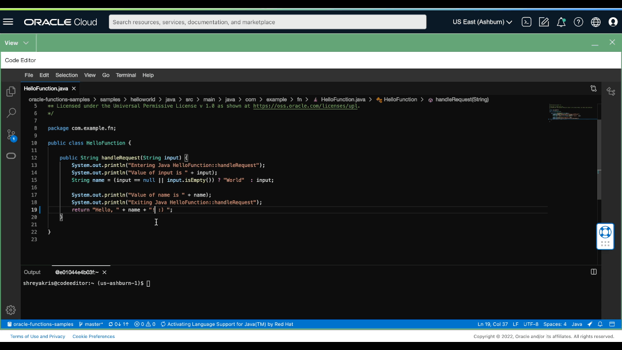Viewport: 622px width, 350px height.
Task: Open the Oracle Cloud notifications bell
Action: pyautogui.click(x=561, y=21)
